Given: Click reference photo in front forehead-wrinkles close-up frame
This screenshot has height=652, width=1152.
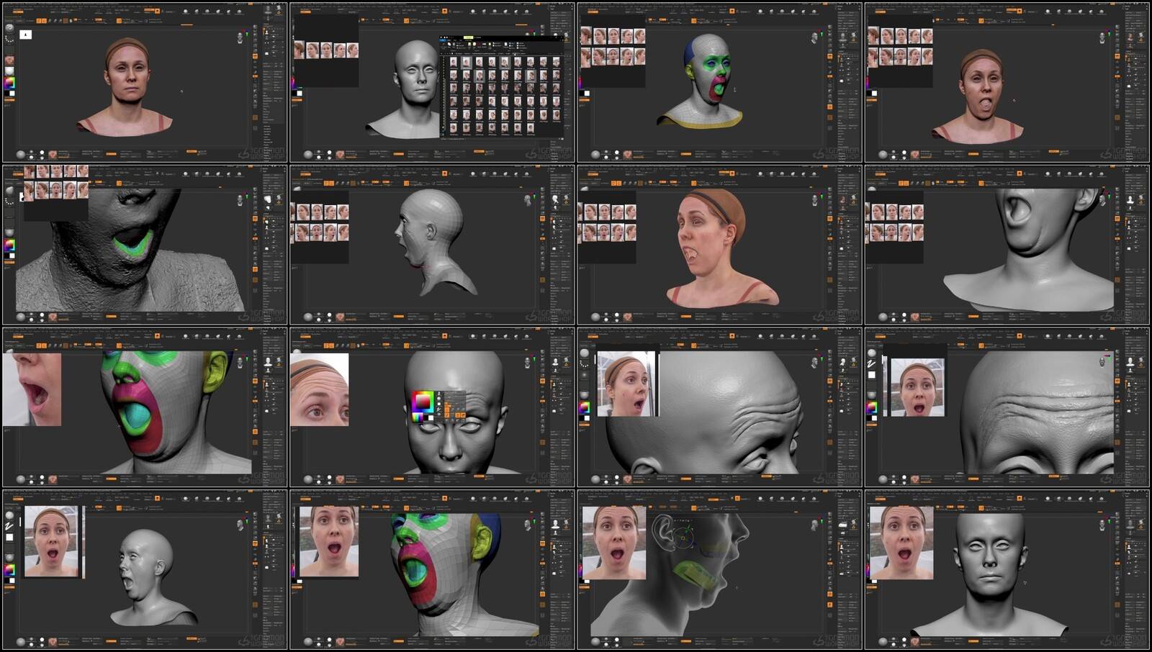Looking at the screenshot, I should pyautogui.click(x=918, y=387).
